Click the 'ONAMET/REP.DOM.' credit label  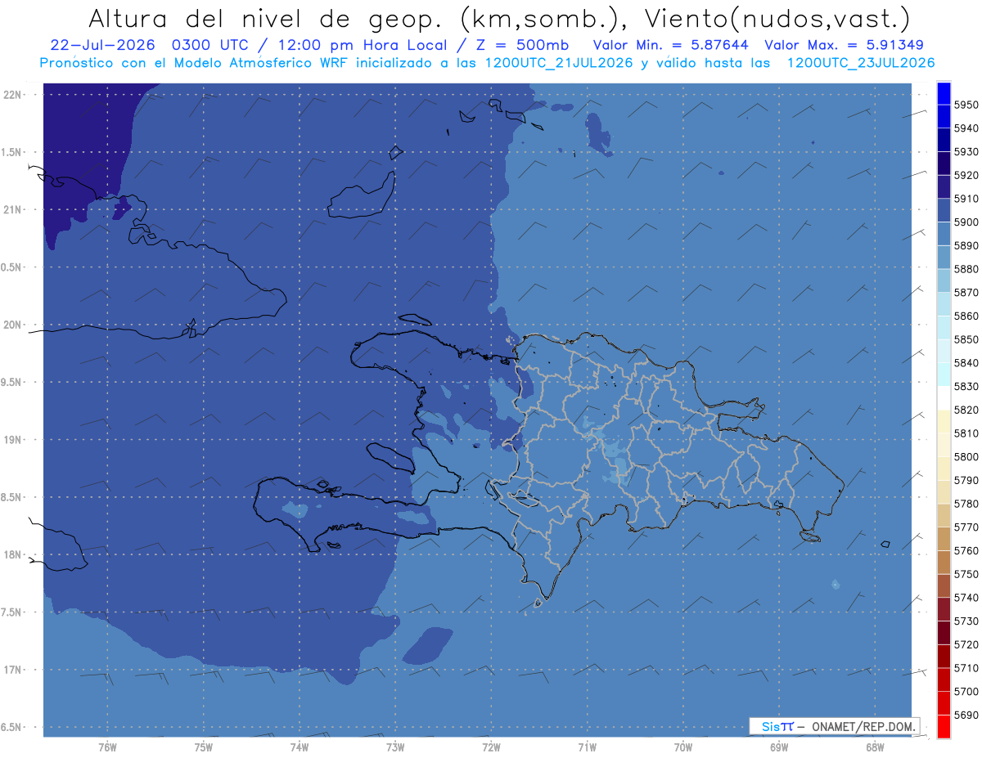pyautogui.click(x=863, y=727)
